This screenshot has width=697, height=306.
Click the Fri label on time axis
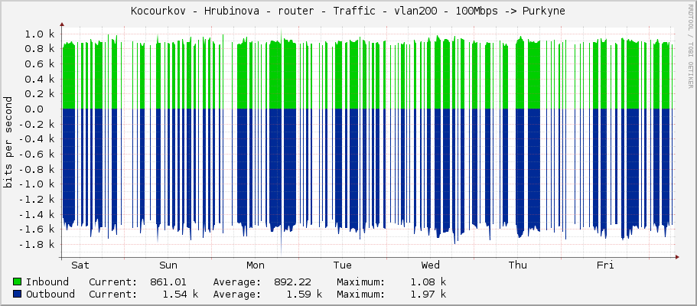tap(605, 265)
